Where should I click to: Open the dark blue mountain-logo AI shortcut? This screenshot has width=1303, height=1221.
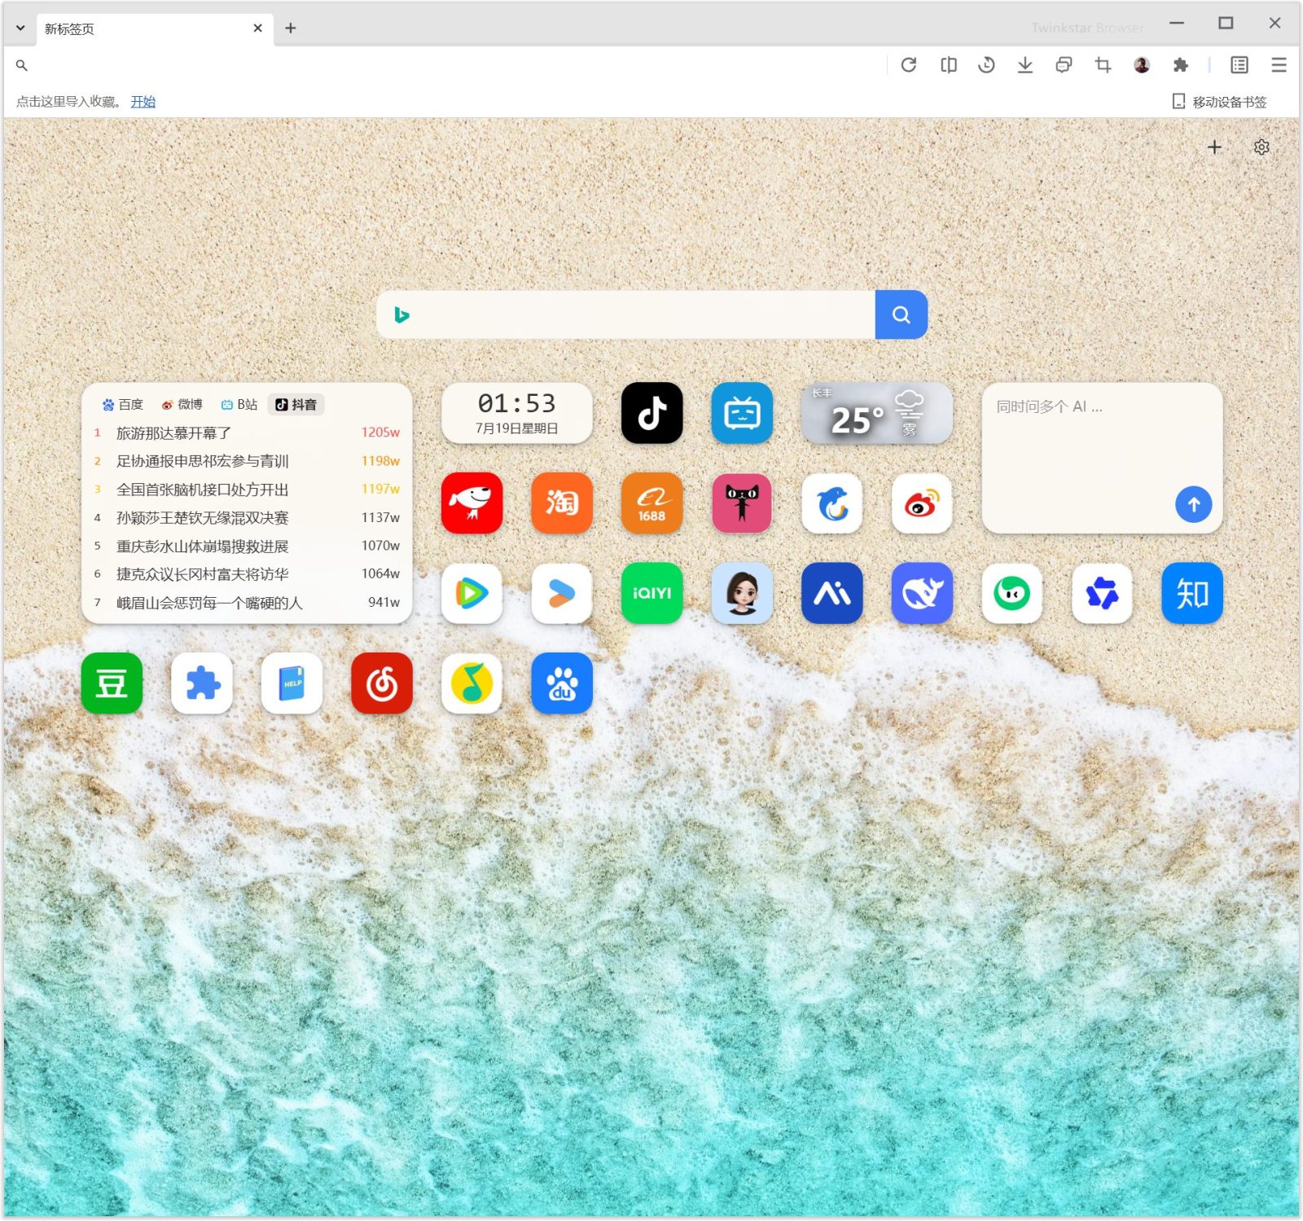(x=831, y=593)
